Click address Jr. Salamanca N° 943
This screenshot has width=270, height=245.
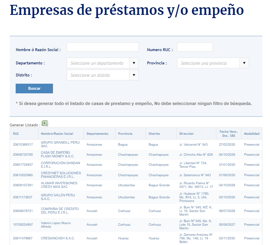point(195,175)
